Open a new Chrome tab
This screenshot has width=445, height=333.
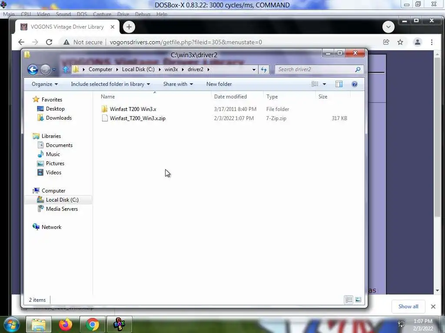(x=129, y=27)
